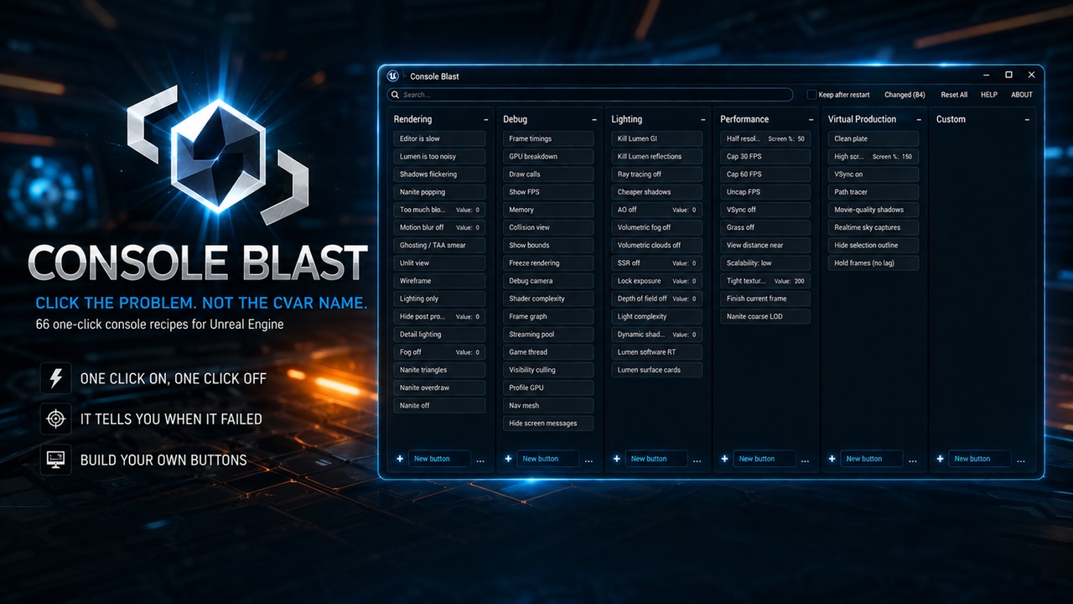Open the Custom column ellipsis menu
Image resolution: width=1073 pixels, height=604 pixels.
pos(1021,461)
